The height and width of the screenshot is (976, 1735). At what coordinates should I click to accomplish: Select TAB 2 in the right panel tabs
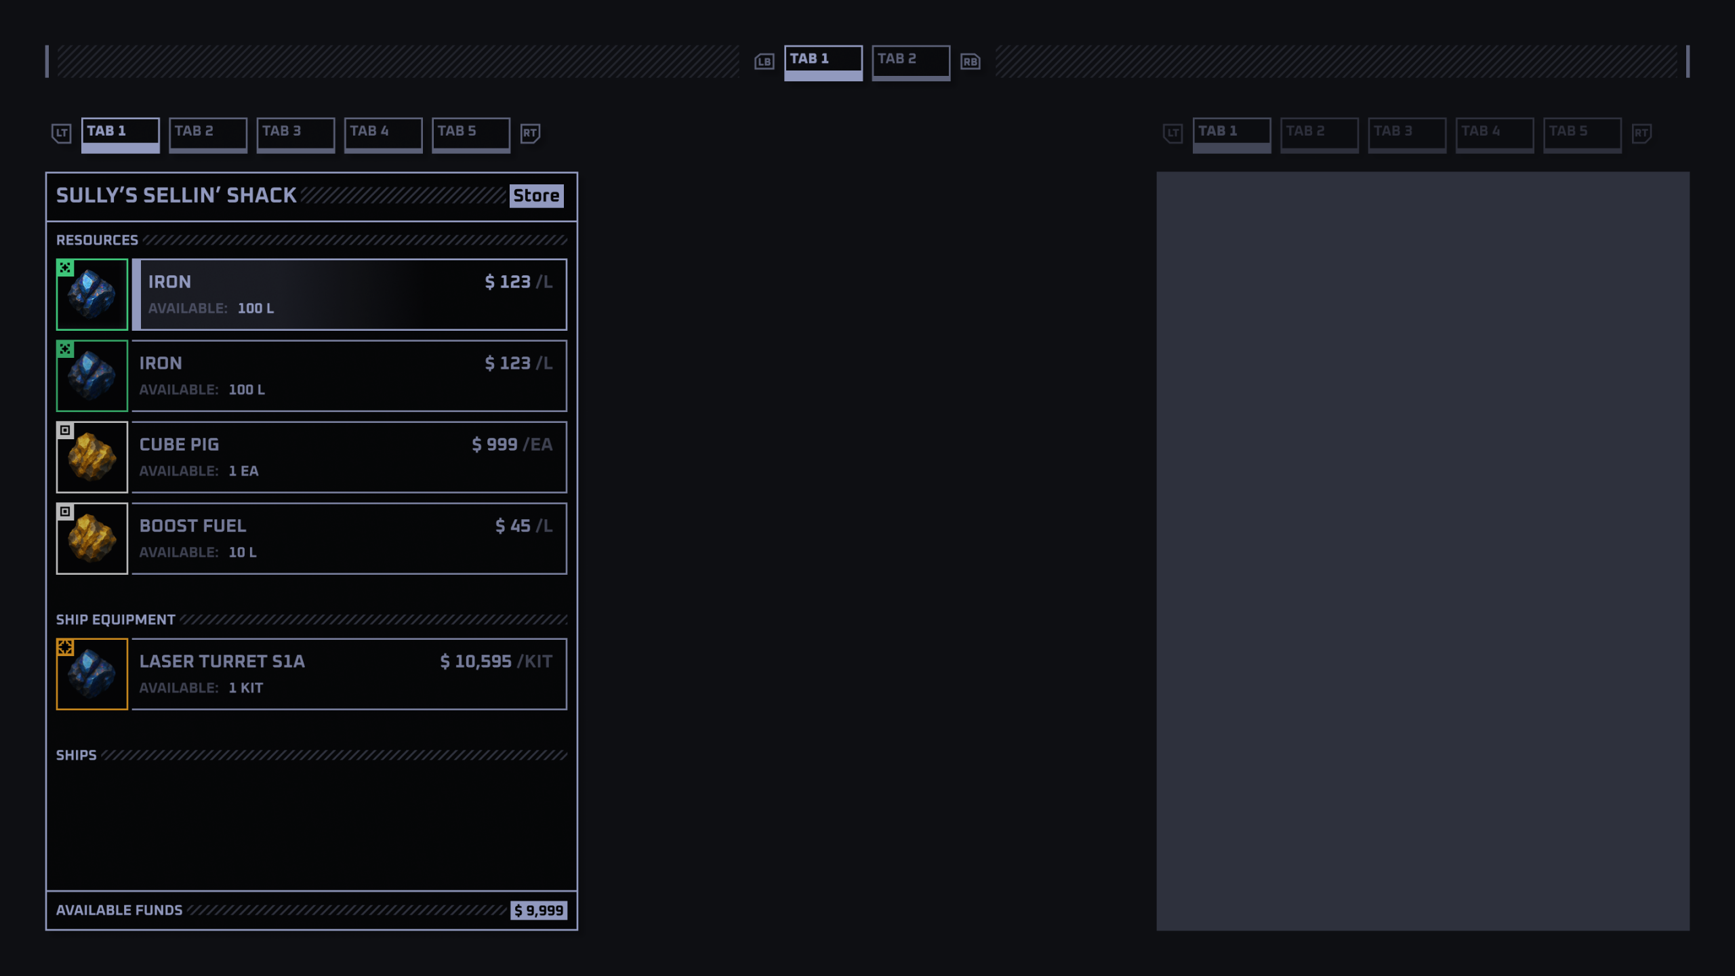coord(1318,134)
